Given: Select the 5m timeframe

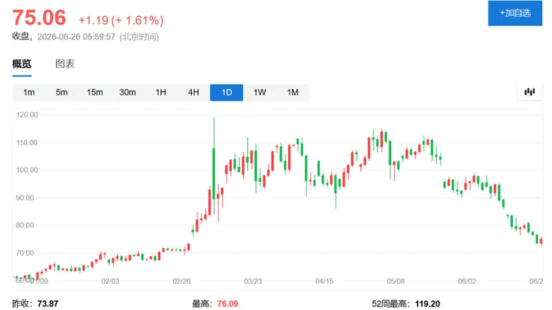Looking at the screenshot, I should click(61, 92).
